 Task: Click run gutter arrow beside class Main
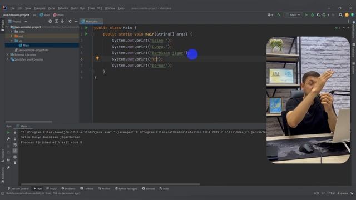(x=86, y=28)
